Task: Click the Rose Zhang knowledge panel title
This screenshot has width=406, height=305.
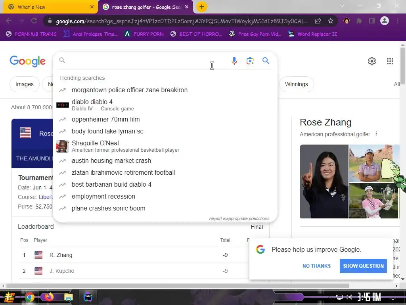Action: [326, 122]
